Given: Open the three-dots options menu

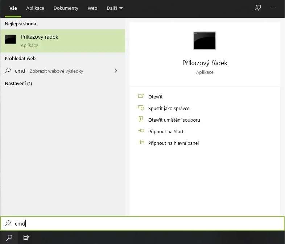Looking at the screenshot, I should (x=273, y=8).
